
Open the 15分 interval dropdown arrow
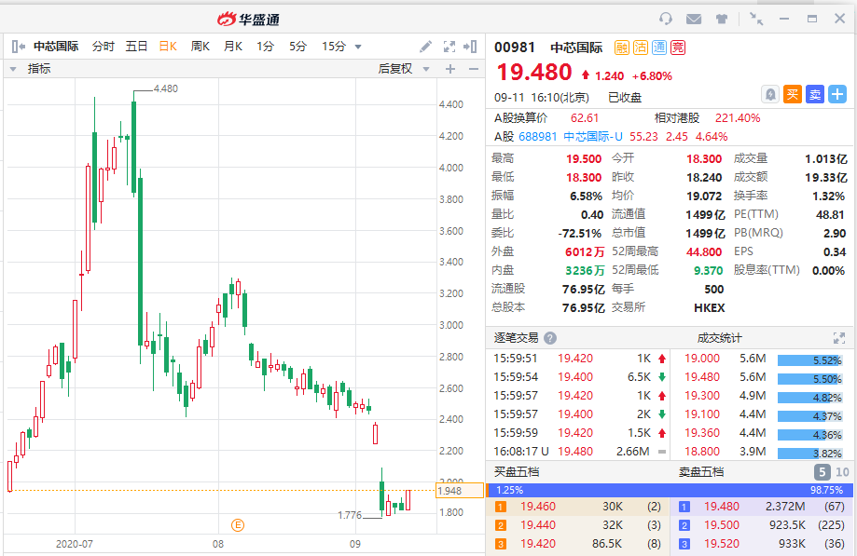(358, 47)
